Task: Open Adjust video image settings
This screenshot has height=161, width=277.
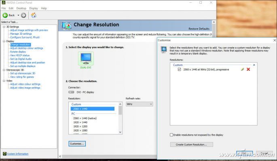Action: point(25,88)
